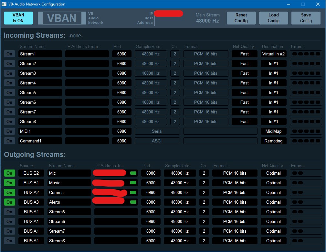326x252 pixels.
Task: Click the Stream Name field for Comms
Action: click(x=69, y=192)
